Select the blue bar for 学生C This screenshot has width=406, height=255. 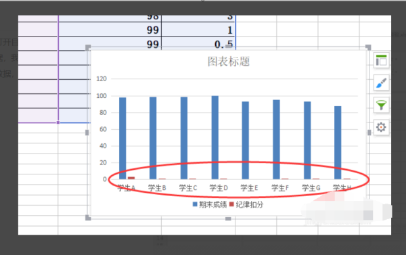pyautogui.click(x=184, y=138)
